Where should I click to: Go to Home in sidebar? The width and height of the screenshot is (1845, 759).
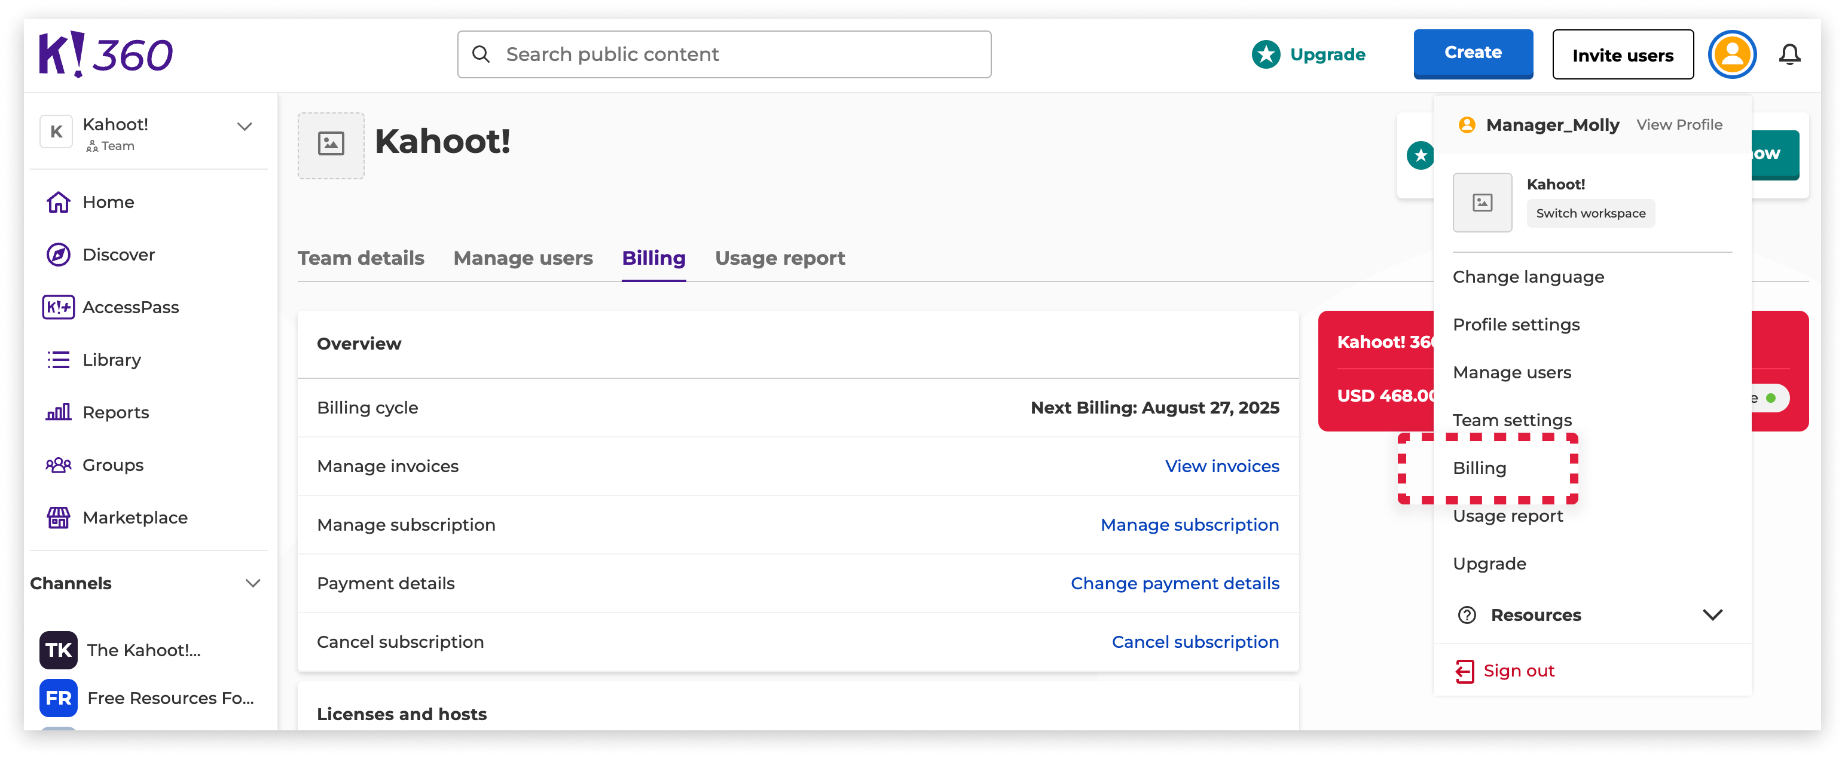108,203
